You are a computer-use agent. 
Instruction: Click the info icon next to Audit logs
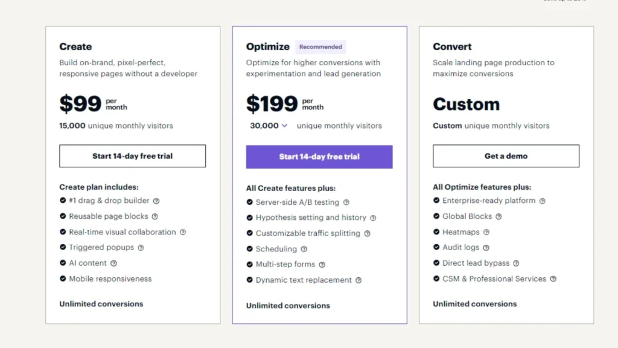tap(486, 247)
